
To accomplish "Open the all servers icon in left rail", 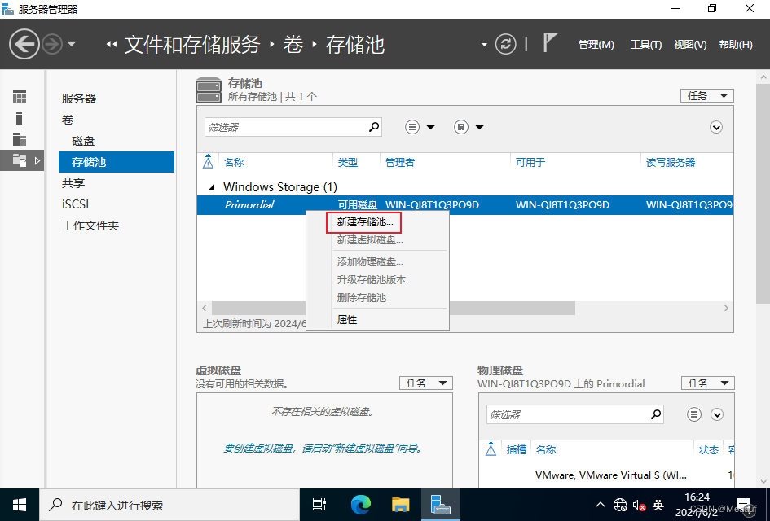I will [20, 139].
